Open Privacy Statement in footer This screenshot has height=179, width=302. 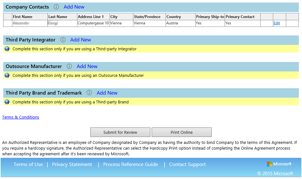coord(72,164)
